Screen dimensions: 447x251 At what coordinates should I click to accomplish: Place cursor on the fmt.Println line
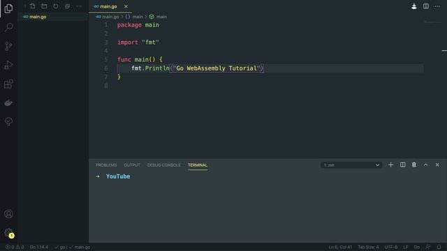point(197,68)
